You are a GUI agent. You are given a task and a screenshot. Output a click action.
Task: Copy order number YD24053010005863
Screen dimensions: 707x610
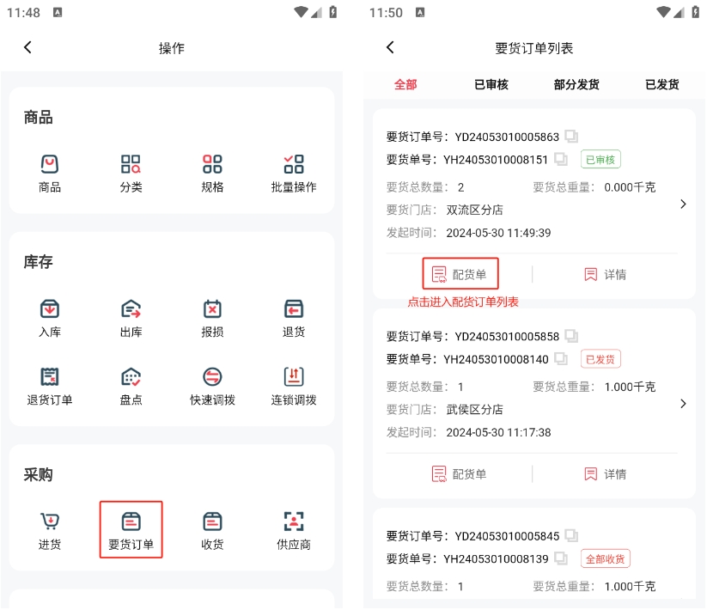[572, 137]
